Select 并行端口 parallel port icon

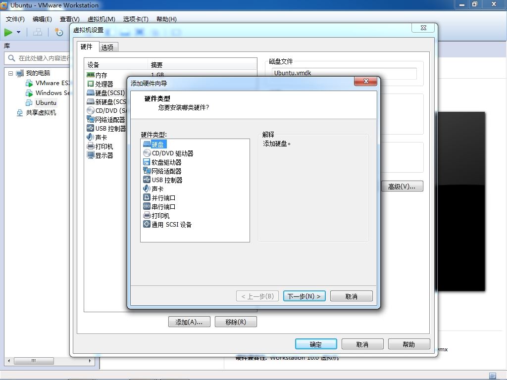pyautogui.click(x=147, y=197)
